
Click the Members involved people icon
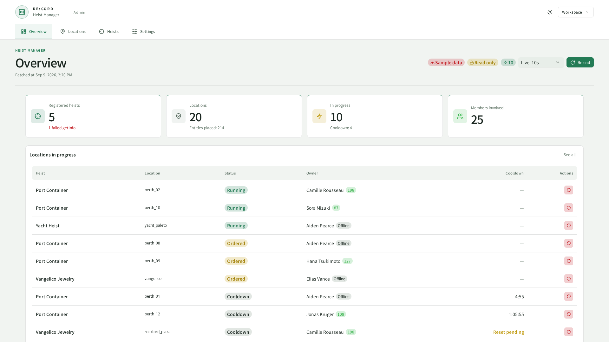coord(460,116)
